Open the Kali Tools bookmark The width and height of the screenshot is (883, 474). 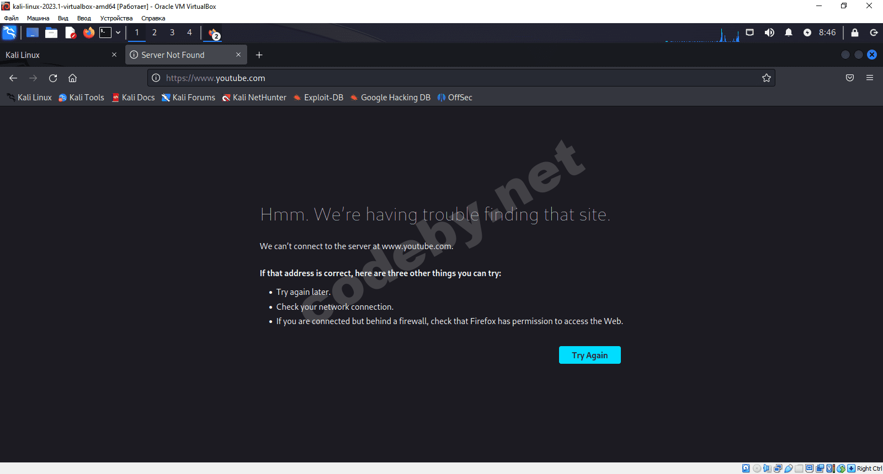tap(82, 98)
